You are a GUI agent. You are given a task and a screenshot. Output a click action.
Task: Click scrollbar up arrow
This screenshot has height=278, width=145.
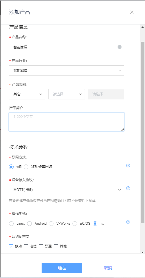coord(142,27)
